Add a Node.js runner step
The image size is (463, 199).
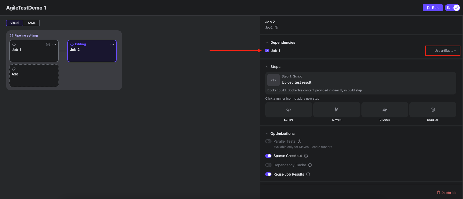click(x=433, y=110)
